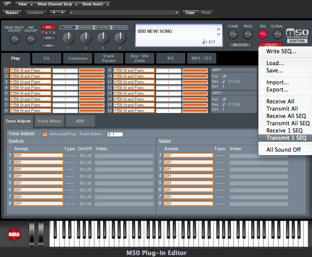Open Show Channel Strip dropdown
This screenshot has width=312, height=257.
tap(57, 4)
